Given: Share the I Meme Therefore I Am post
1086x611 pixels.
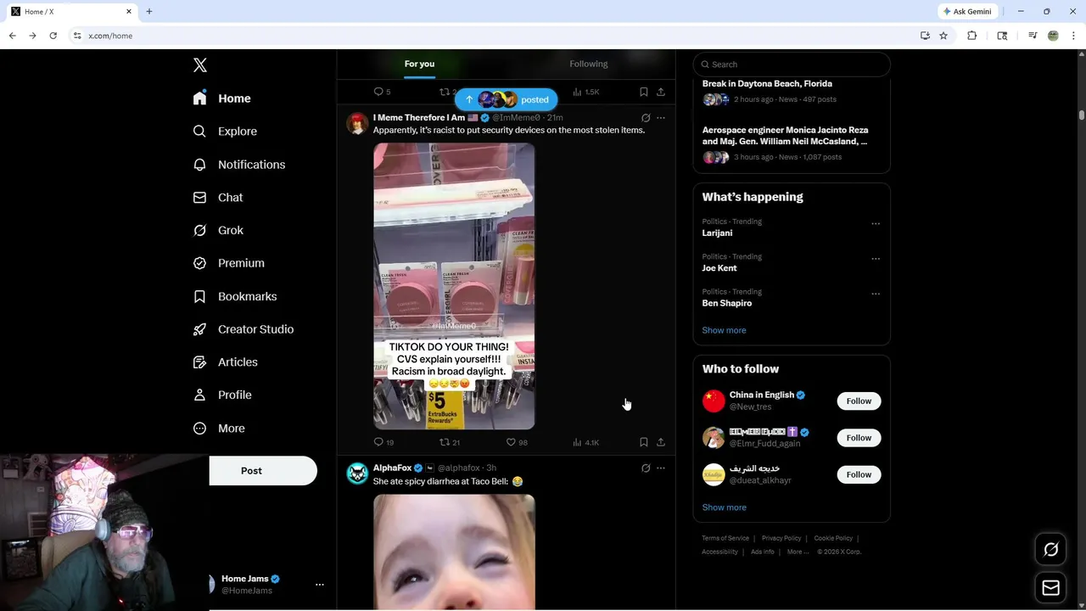Looking at the screenshot, I should 661,442.
